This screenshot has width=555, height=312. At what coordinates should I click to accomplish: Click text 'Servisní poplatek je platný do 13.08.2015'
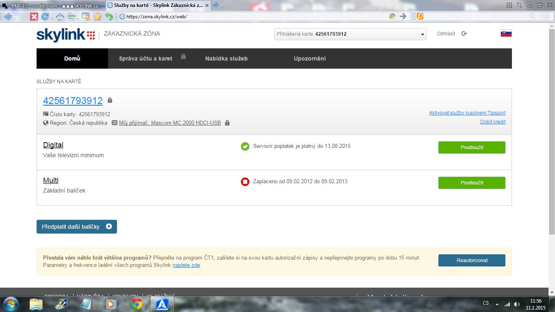pos(302,146)
